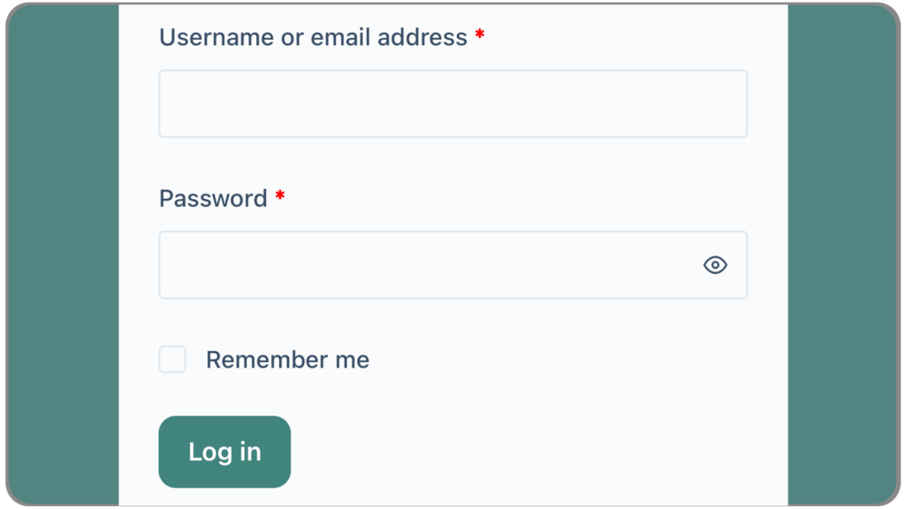Click the Password field label

click(213, 198)
